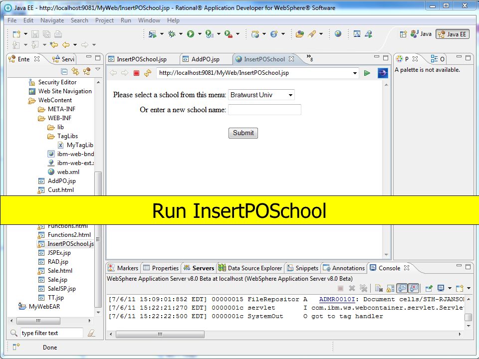This screenshot has width=479, height=359.
Task: Open Debug icon dropdown arrow
Action: point(181,34)
